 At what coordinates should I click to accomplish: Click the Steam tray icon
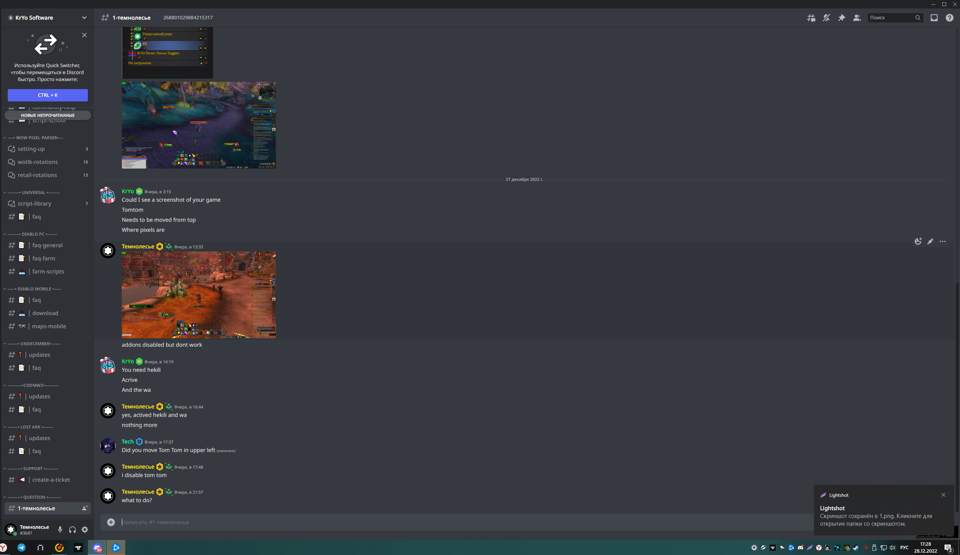(856, 548)
